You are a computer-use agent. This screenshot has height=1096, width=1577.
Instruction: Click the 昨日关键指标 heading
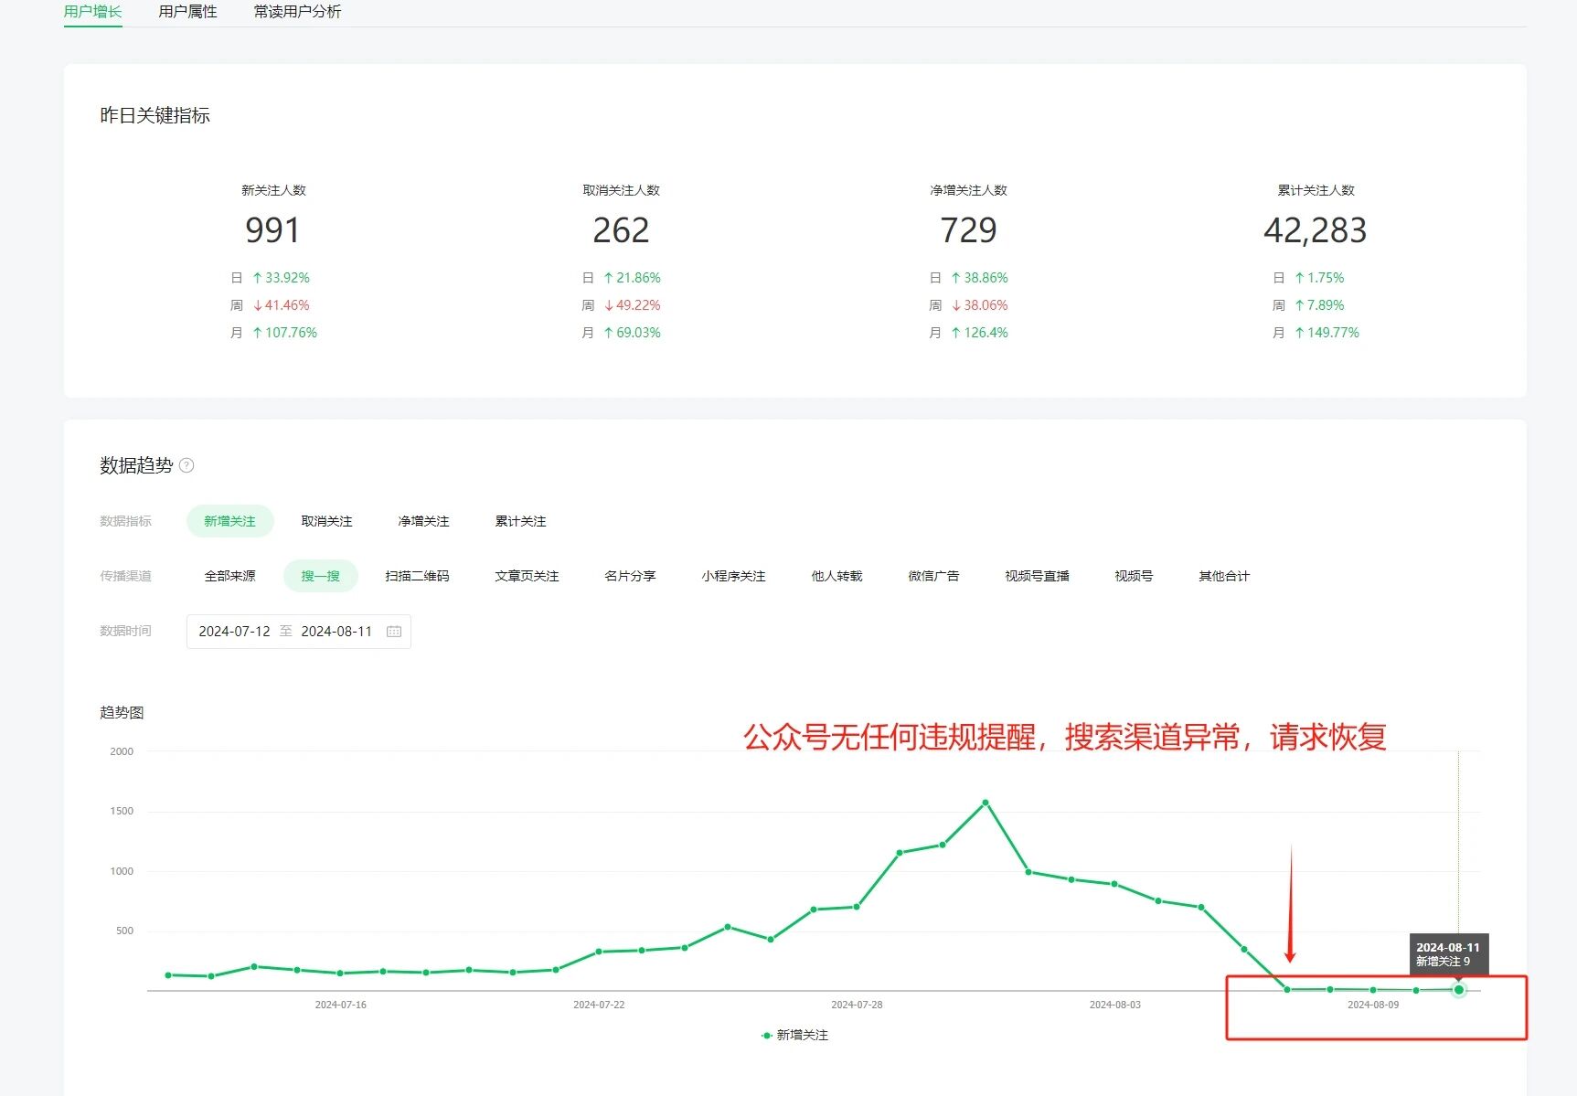(x=155, y=115)
